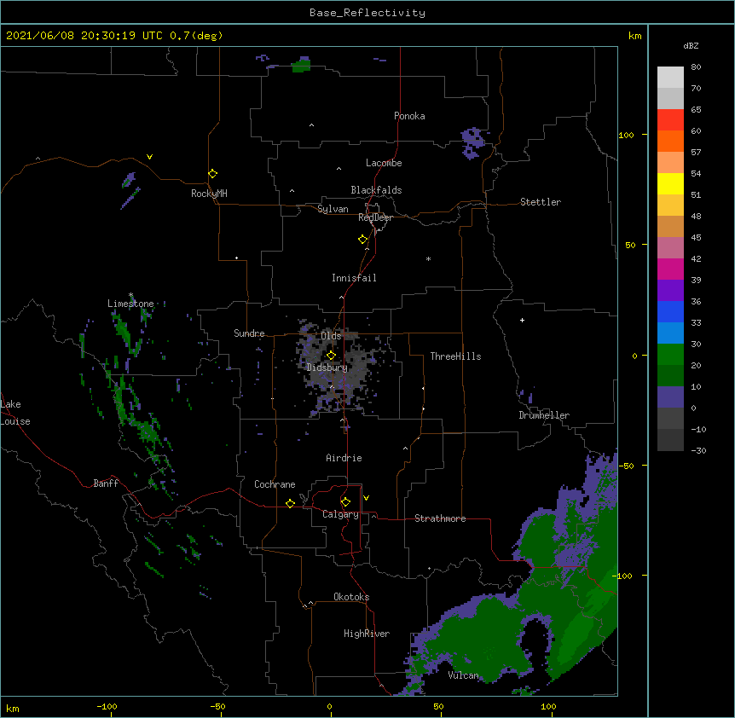Select the bright green 30-20 dBZ band
Image resolution: width=735 pixels, height=718 pixels.
(670, 355)
